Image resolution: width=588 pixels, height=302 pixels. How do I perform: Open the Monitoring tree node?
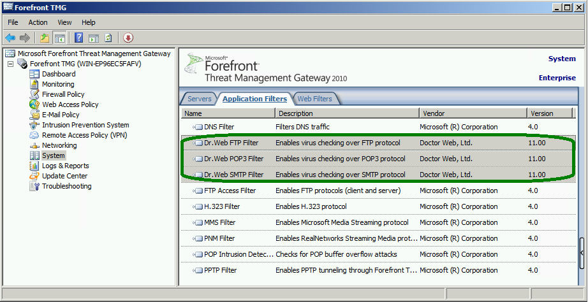pos(58,84)
